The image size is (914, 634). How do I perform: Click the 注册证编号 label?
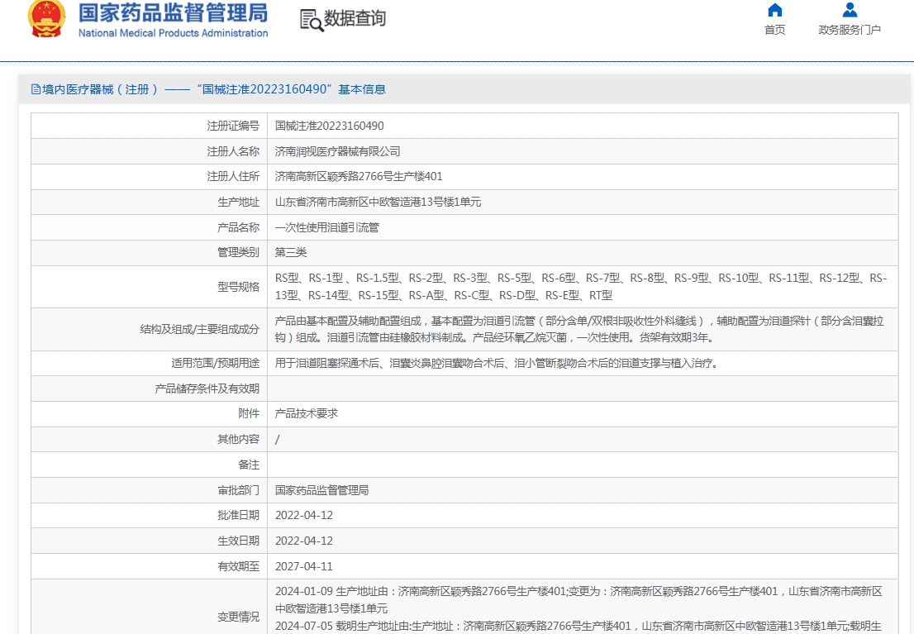(x=233, y=126)
